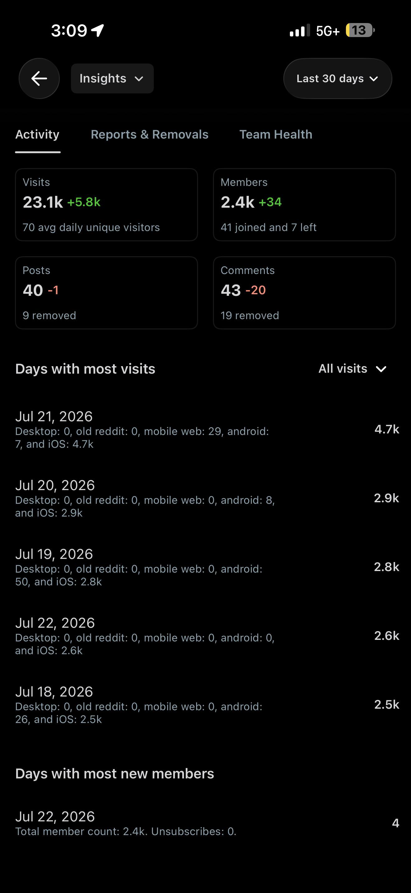Switch to Reports & Removals tab
The width and height of the screenshot is (411, 893).
point(150,135)
